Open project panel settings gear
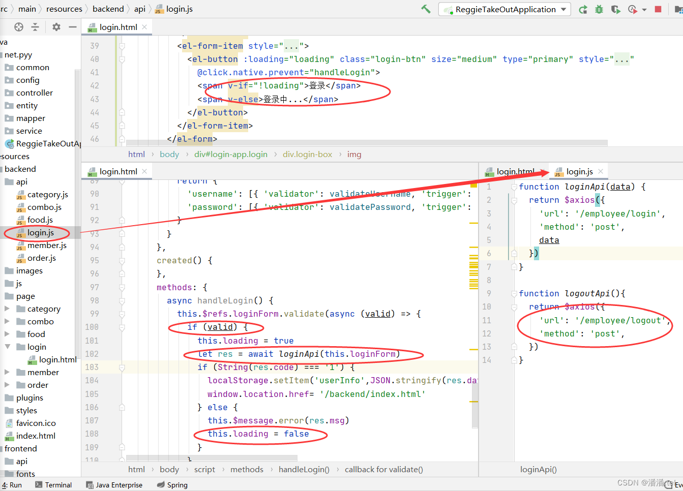The width and height of the screenshot is (683, 491). click(x=56, y=27)
